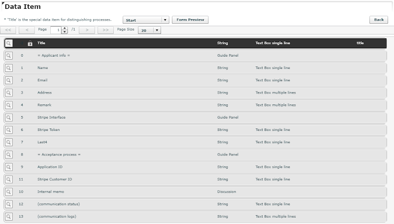
Task: Expand the Page Size dropdown
Action: pos(157,30)
